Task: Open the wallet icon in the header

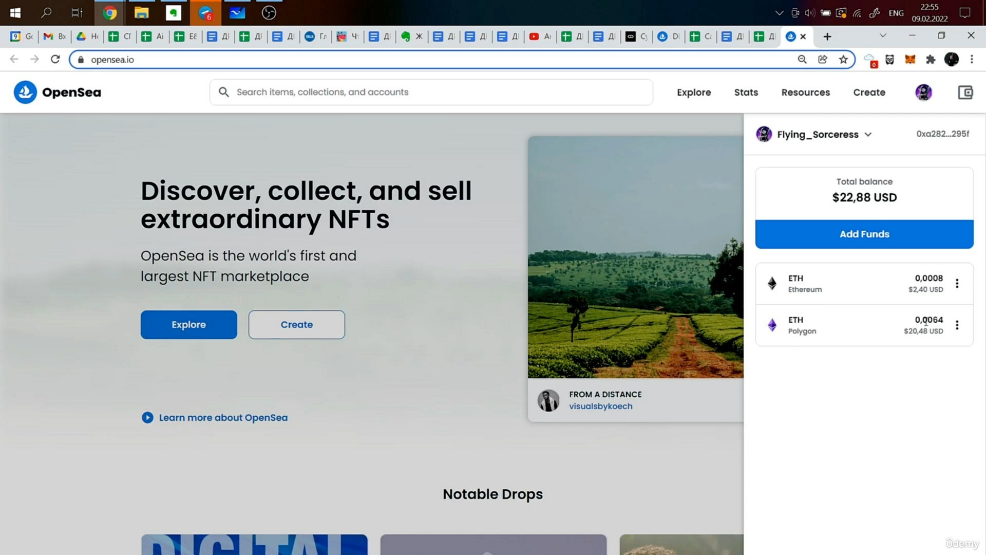Action: [x=965, y=92]
